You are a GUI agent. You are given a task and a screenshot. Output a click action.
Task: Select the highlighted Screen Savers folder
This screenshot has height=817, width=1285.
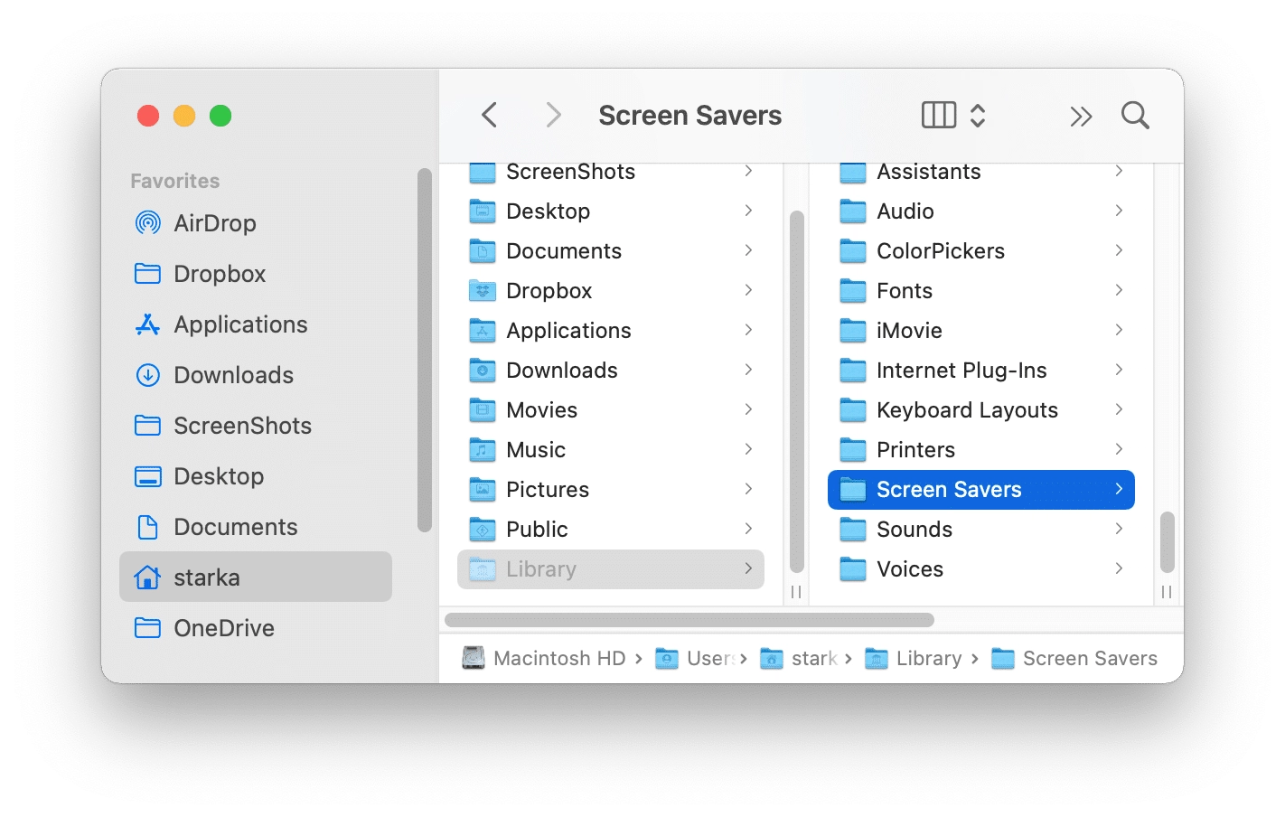click(949, 489)
